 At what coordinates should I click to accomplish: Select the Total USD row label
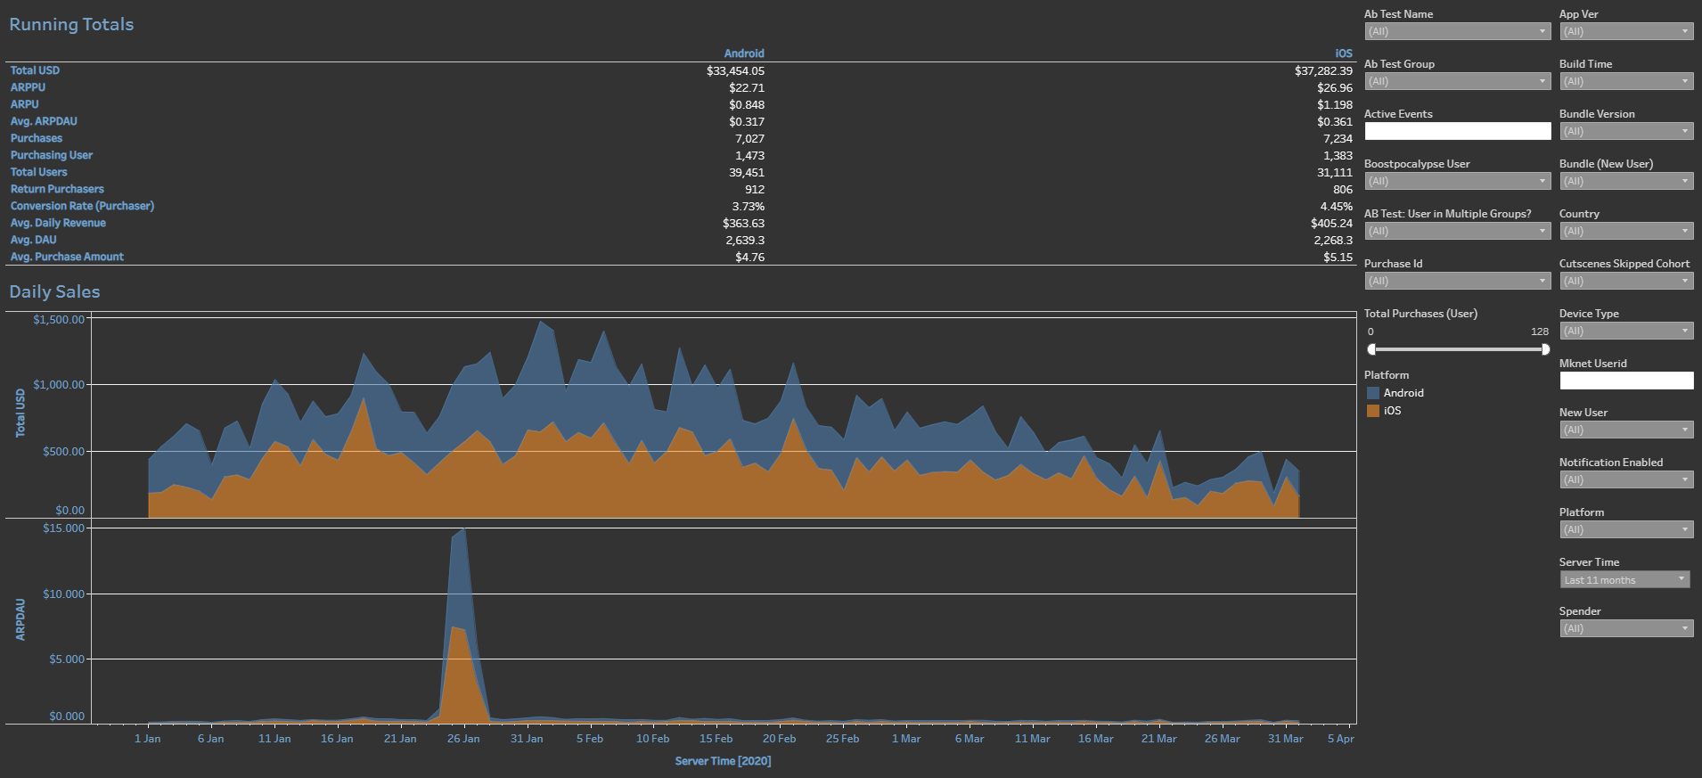35,70
